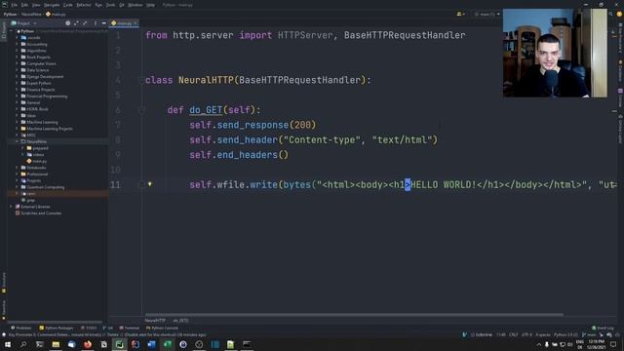624x351 pixels.
Task: Toggle the Database side tab on right strip
Action: tap(620, 71)
